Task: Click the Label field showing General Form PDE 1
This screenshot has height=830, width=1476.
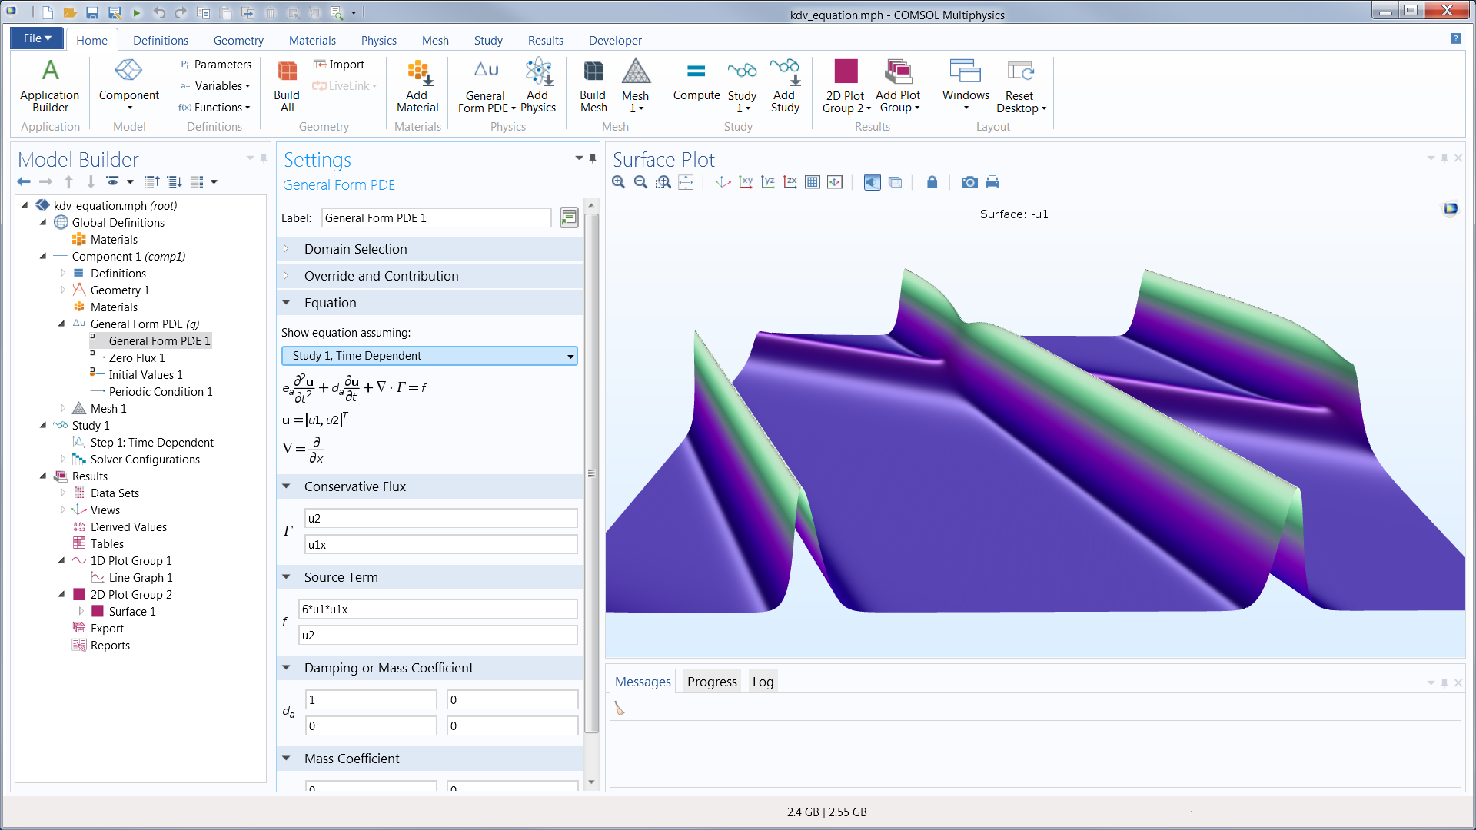Action: (x=435, y=217)
